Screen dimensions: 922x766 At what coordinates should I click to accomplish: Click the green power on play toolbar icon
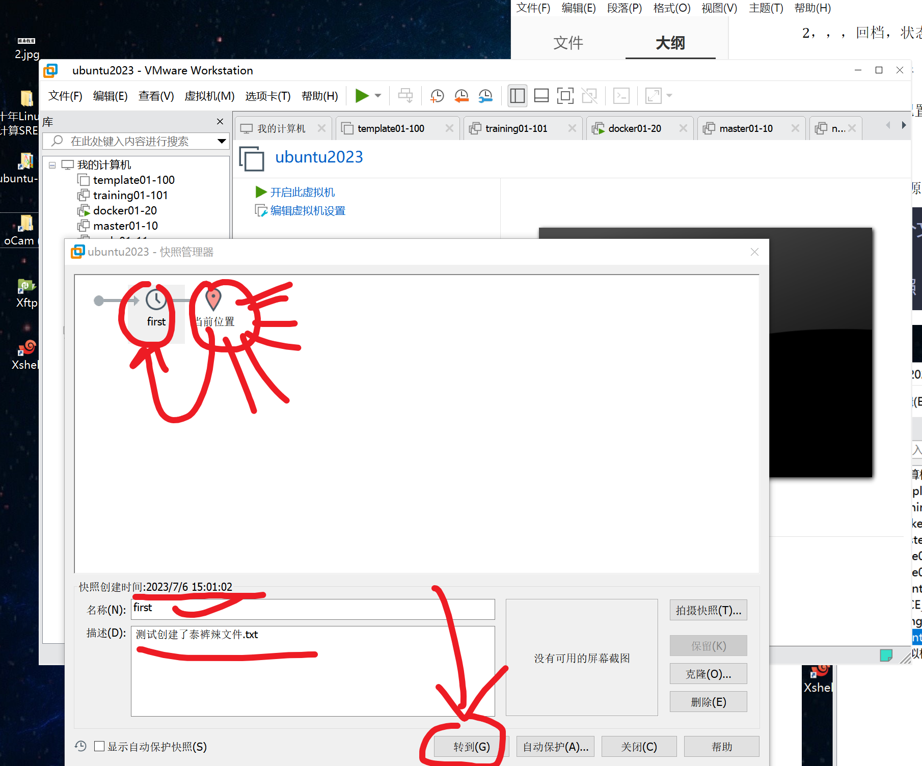pyautogui.click(x=362, y=96)
